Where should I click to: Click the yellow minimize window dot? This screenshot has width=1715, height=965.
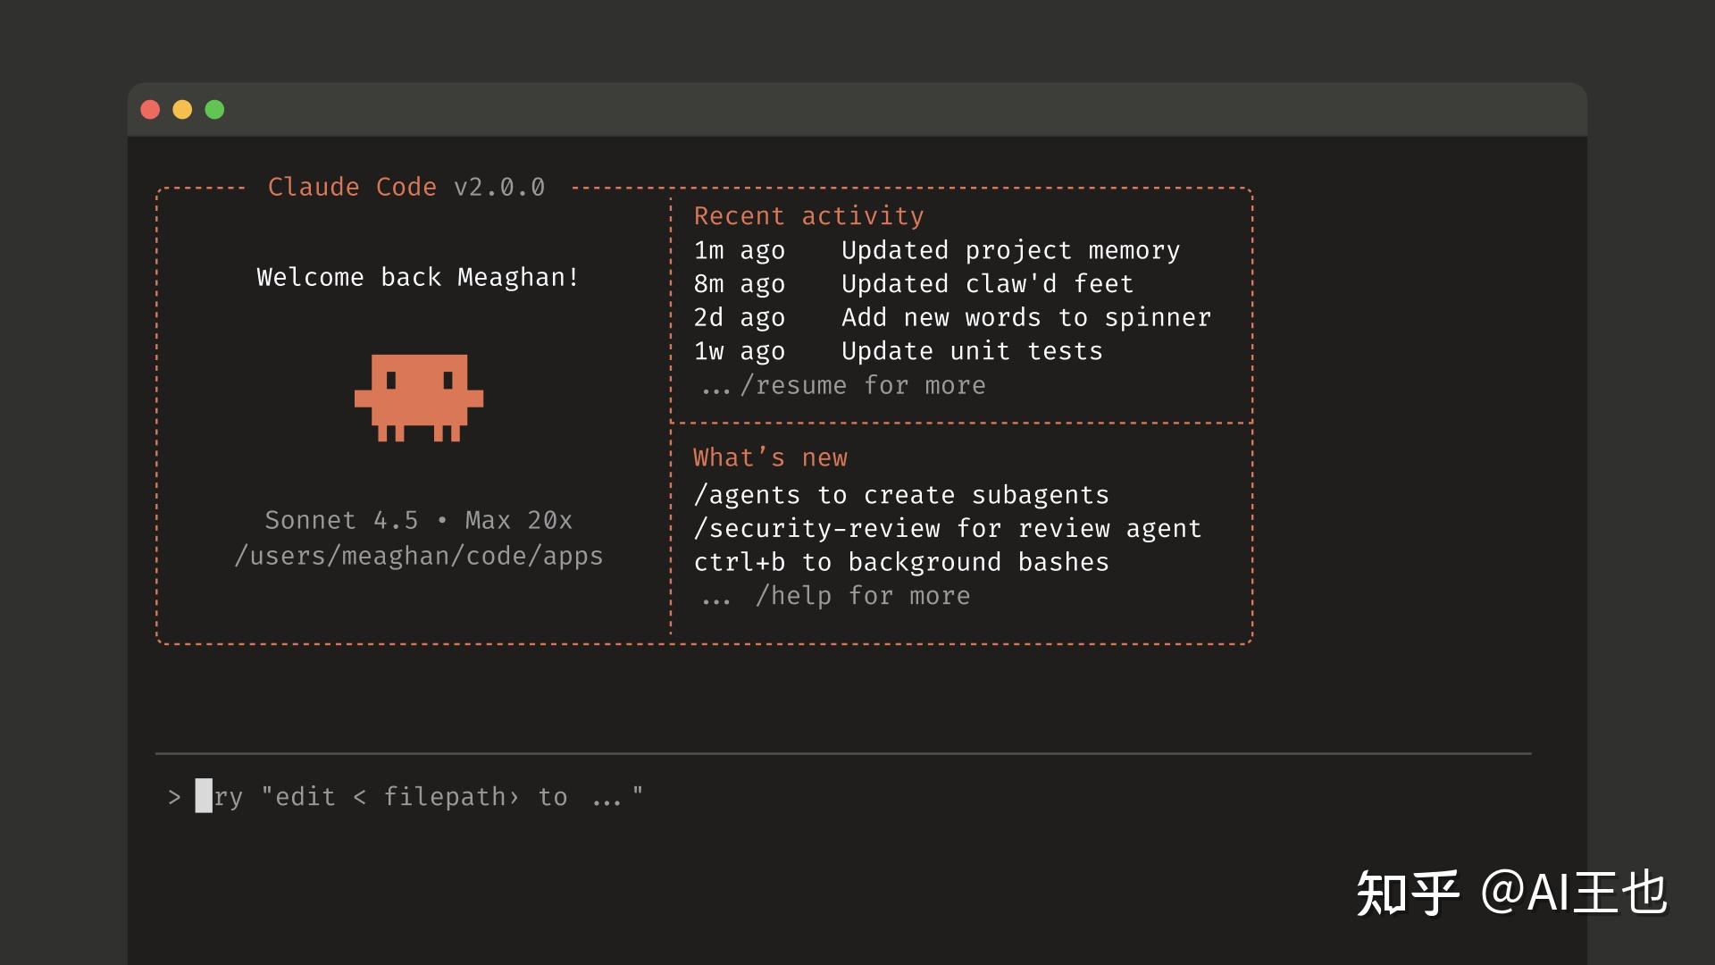pos(182,110)
